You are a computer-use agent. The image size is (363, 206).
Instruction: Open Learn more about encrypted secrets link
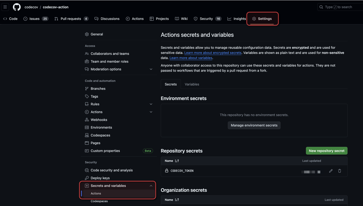[213, 53]
